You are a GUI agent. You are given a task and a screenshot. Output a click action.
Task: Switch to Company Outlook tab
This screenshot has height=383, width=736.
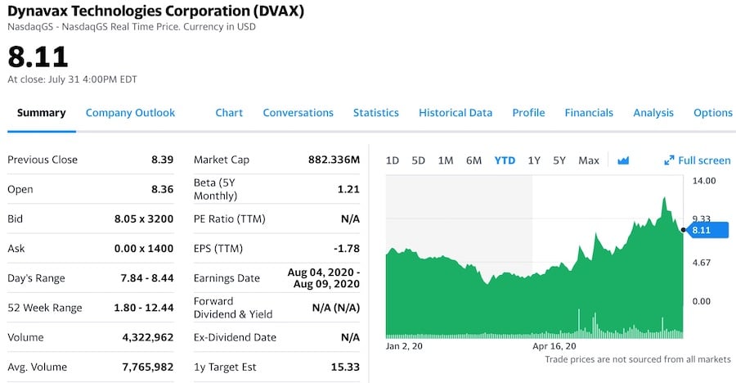click(130, 113)
